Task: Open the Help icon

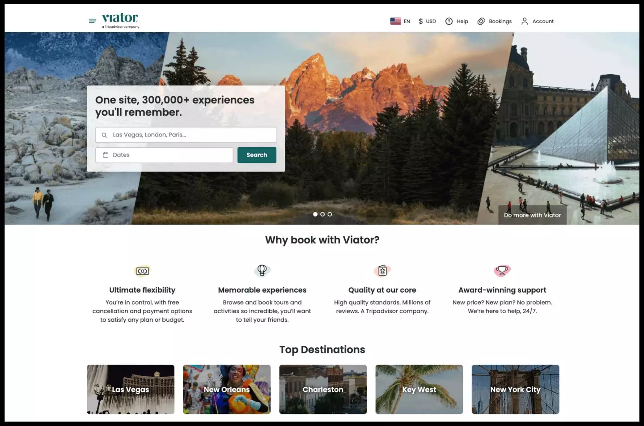Action: click(x=449, y=21)
